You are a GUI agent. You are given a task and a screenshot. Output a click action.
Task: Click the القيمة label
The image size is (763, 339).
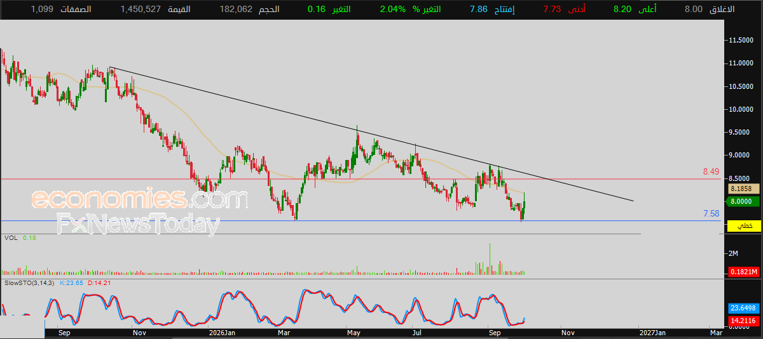pos(179,10)
